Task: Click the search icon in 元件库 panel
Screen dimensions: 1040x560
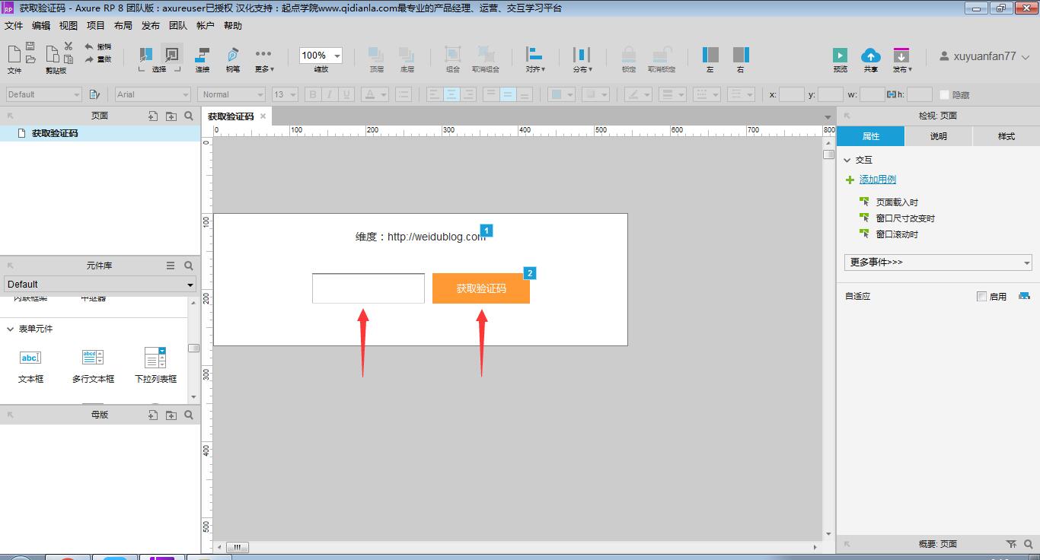Action: (x=189, y=266)
